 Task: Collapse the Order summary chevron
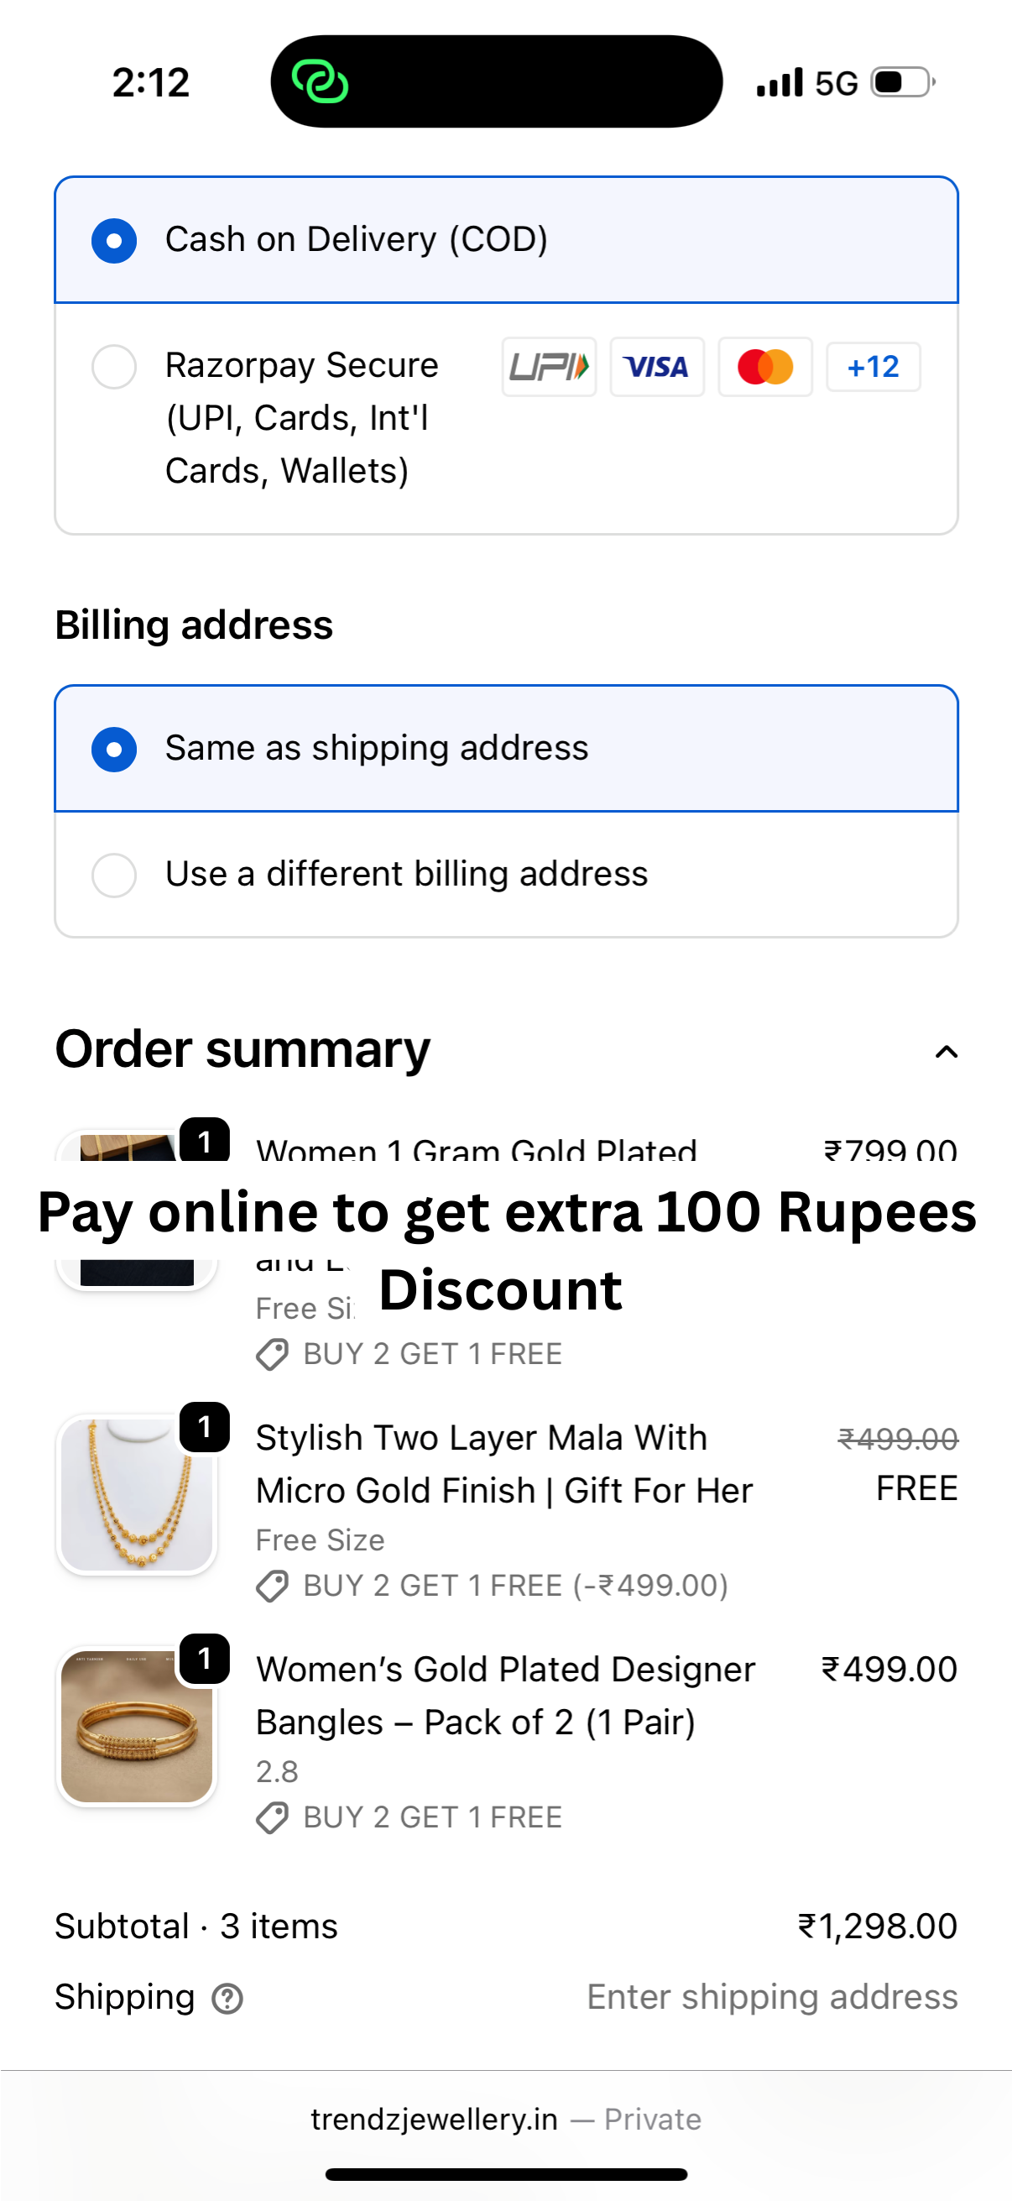946,1052
